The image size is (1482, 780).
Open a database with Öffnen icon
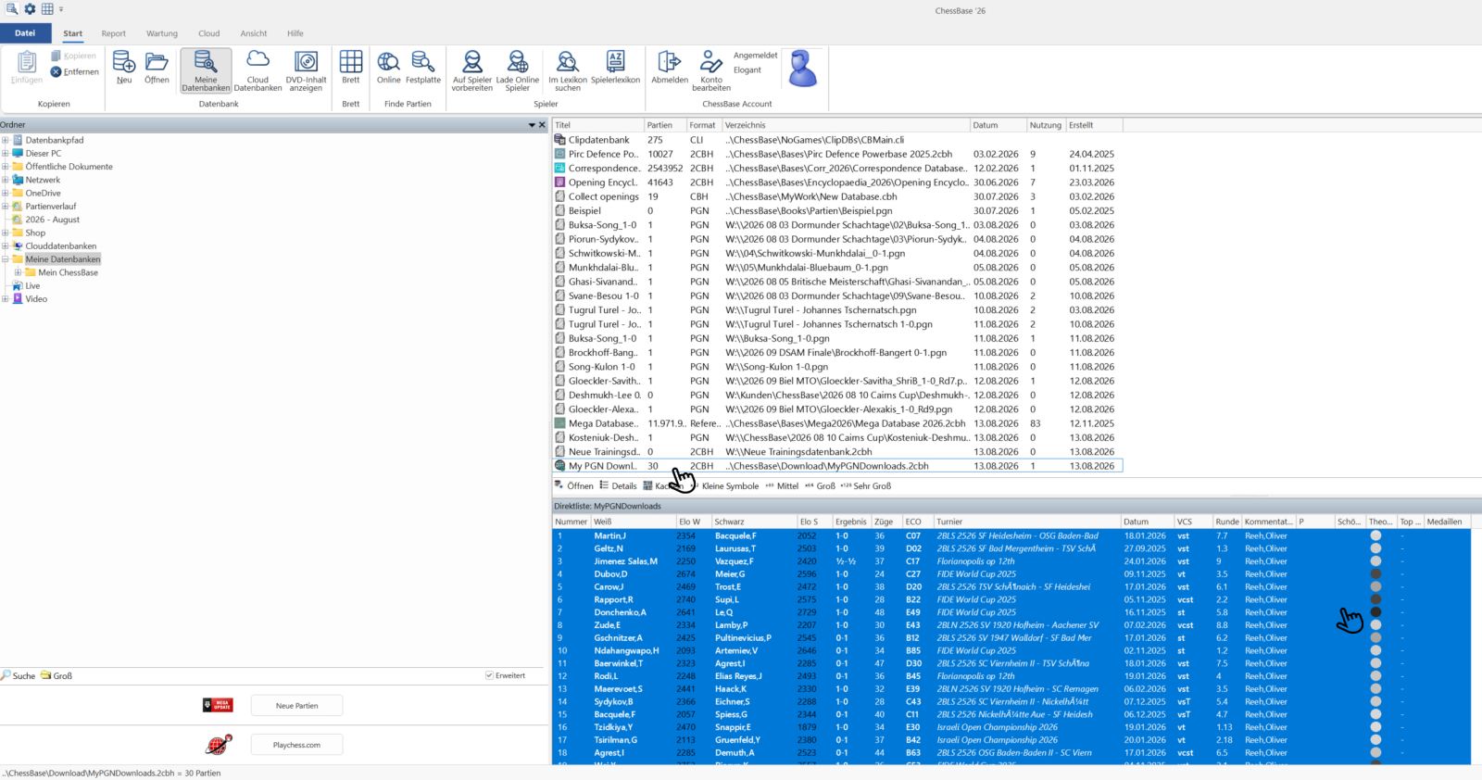pos(157,67)
